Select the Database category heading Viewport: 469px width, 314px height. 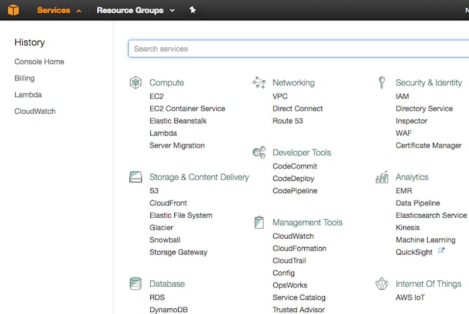167,284
